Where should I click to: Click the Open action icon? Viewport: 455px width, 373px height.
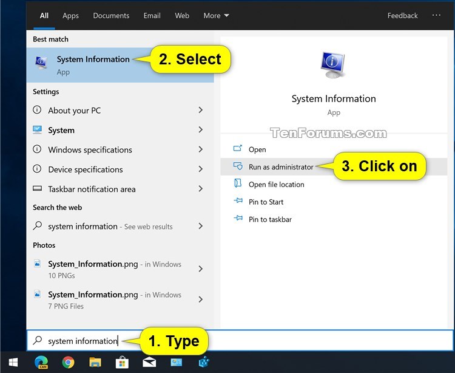[x=238, y=148]
